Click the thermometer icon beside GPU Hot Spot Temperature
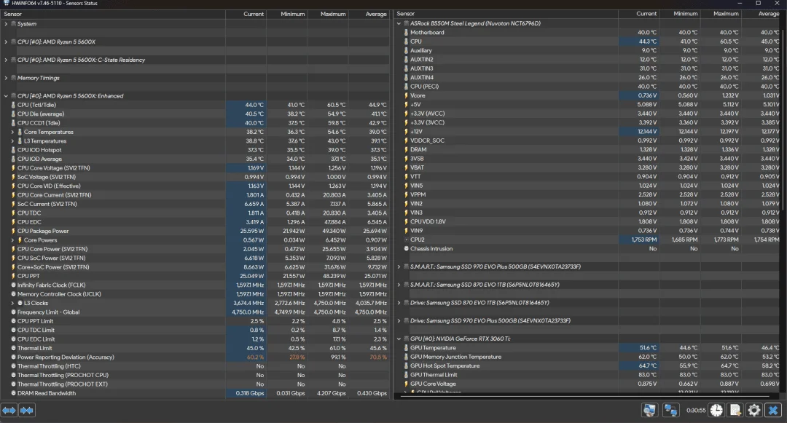 click(407, 366)
